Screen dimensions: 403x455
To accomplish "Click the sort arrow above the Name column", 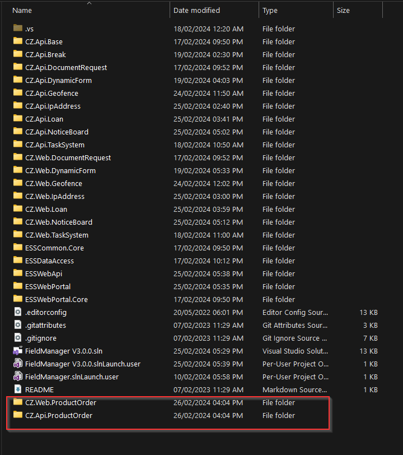I will pyautogui.click(x=90, y=3).
